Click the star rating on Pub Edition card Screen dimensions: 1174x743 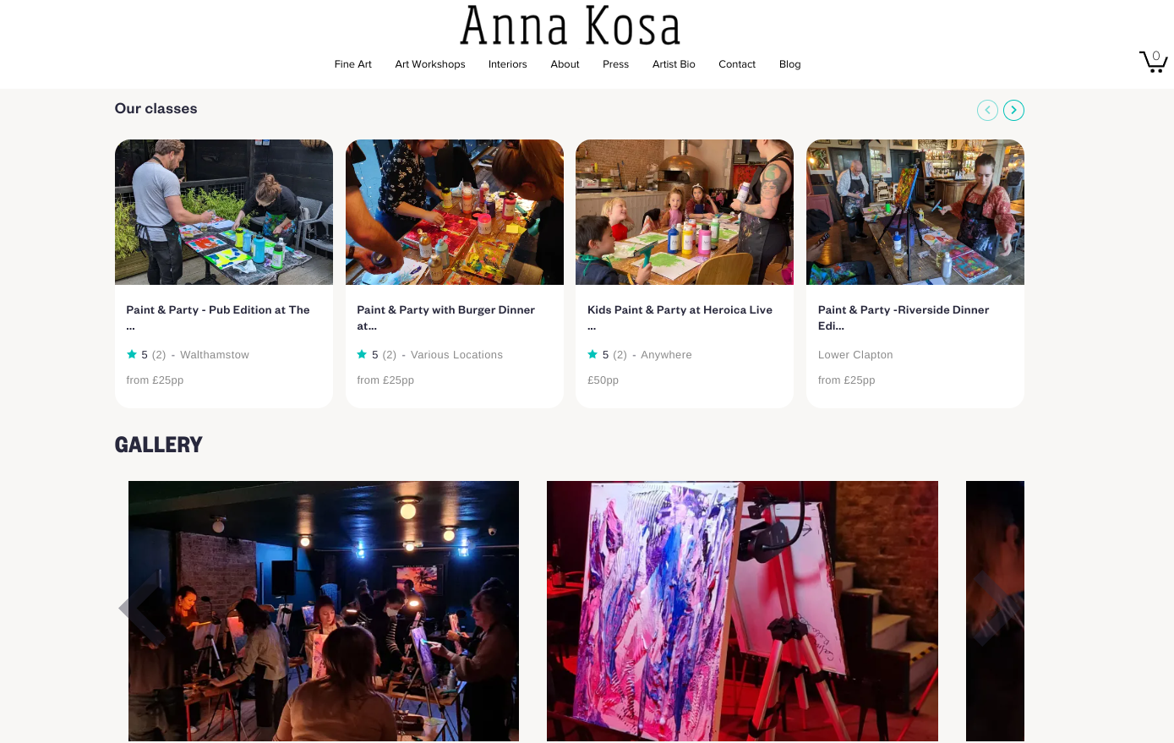(x=146, y=355)
